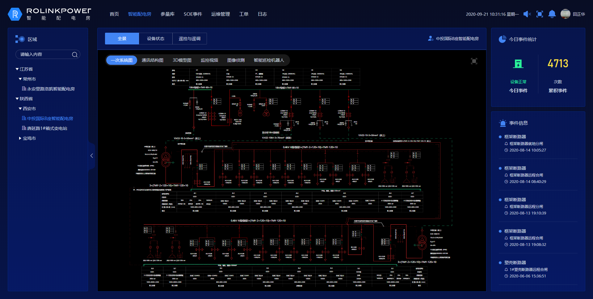Viewport: 593px width, 299px height.
Task: Open the SOE事件 menu
Action: [193, 14]
